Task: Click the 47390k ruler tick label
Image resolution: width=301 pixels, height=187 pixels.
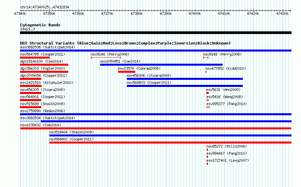Action: pyautogui.click(x=166, y=13)
